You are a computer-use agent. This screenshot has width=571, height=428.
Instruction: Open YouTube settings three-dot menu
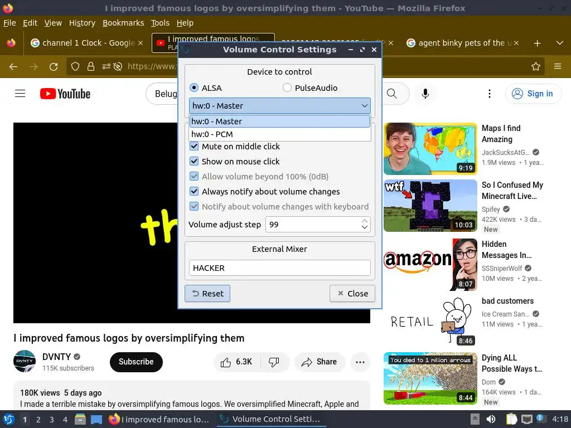coord(490,94)
